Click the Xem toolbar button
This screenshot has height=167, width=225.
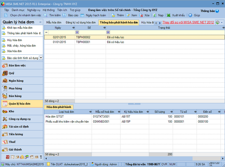point(131,15)
